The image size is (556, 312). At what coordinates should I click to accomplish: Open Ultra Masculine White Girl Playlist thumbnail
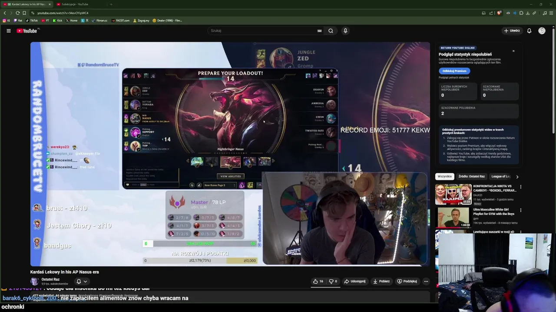pos(453,218)
